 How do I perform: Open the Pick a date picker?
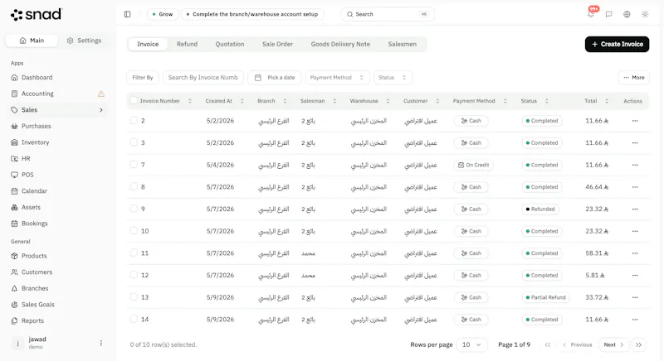click(x=275, y=78)
